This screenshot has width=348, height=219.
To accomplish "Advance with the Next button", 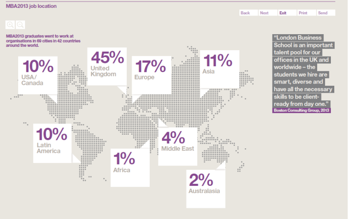I will pyautogui.click(x=264, y=13).
